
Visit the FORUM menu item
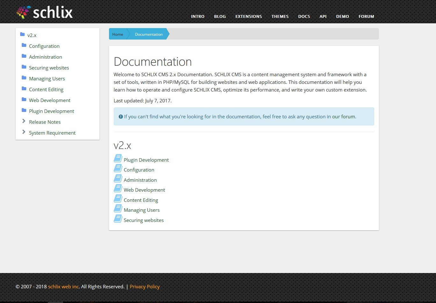pos(366,16)
